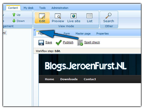The width and height of the screenshot is (144, 110).
Task: Click the green Up arrow icon
Action: tap(14, 15)
